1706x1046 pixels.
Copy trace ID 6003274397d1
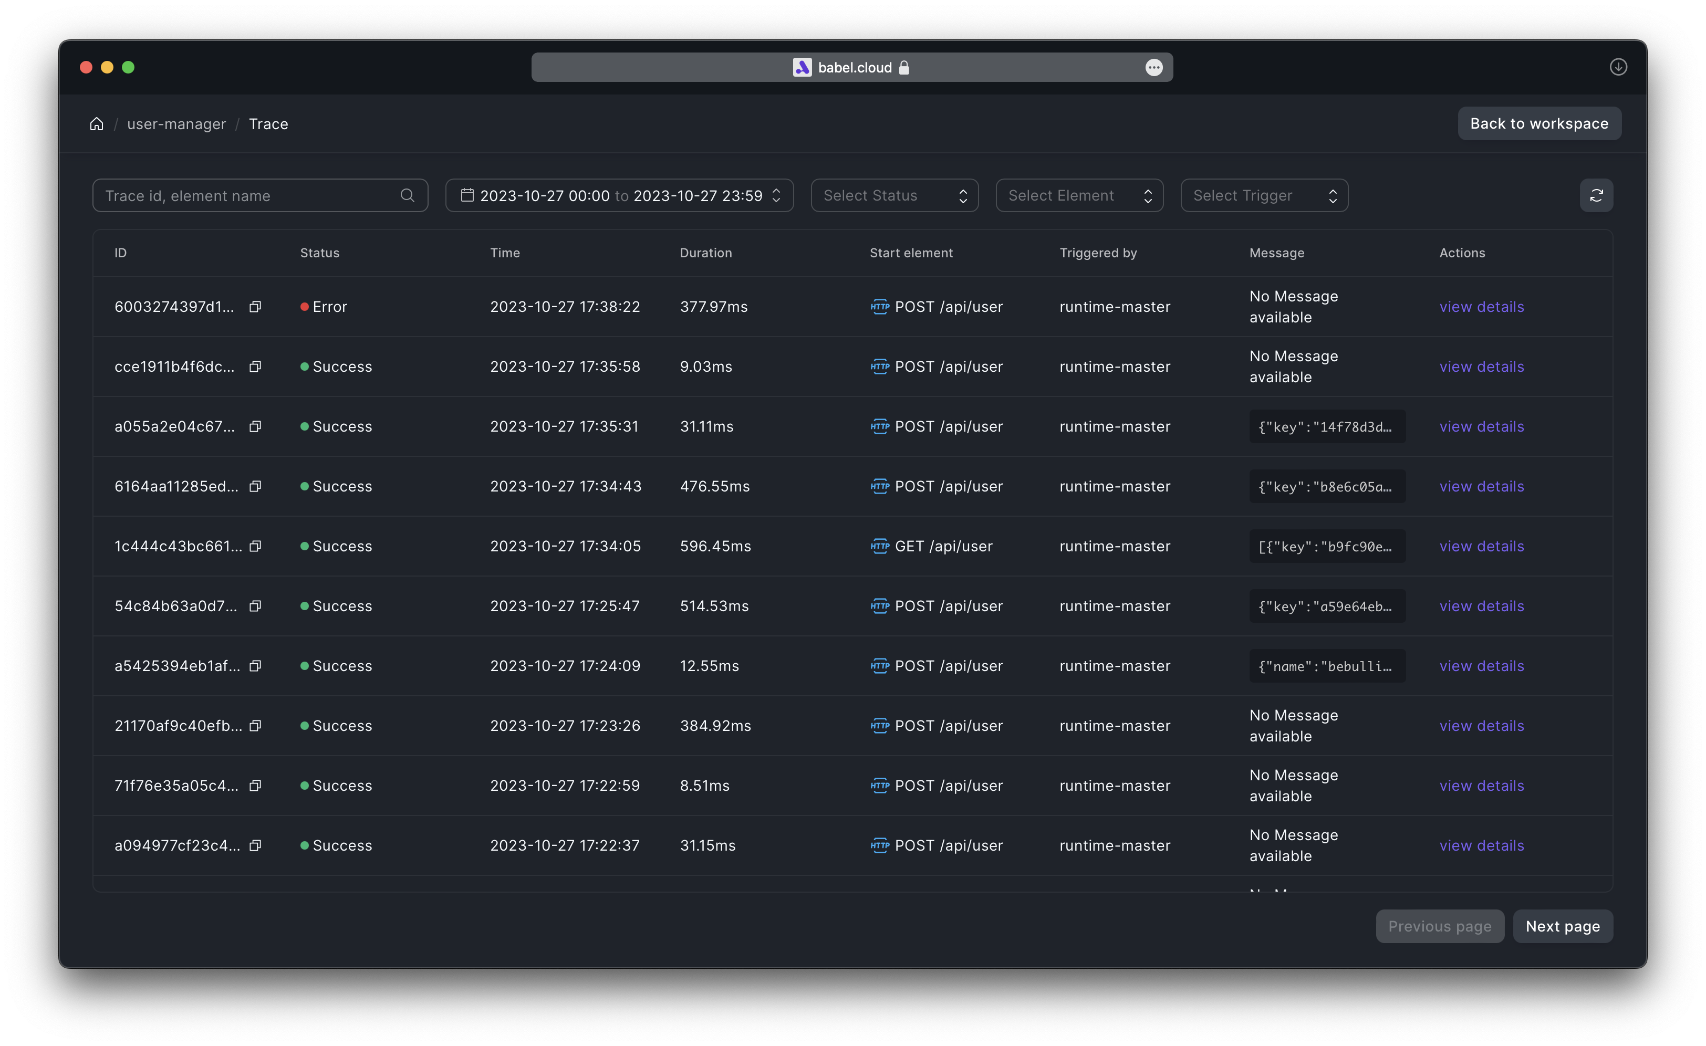255,307
